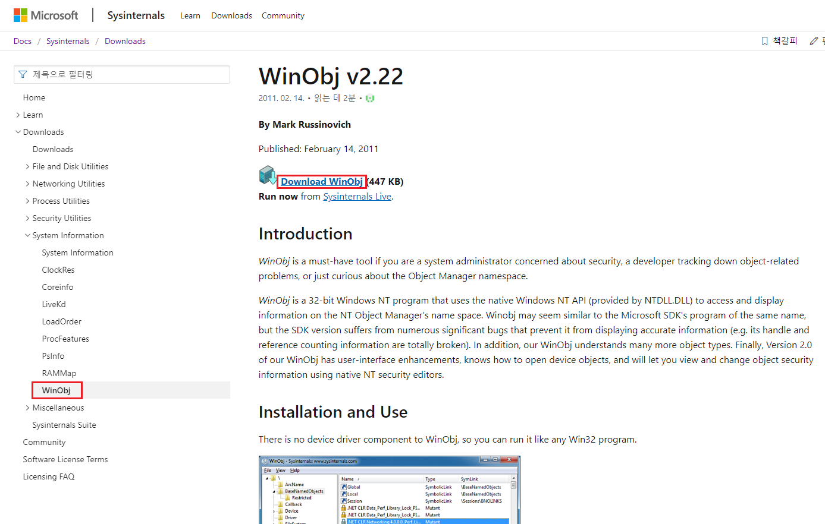Viewport: 825px width, 524px height.
Task: Click the Microsoft logo
Action: tap(46, 15)
